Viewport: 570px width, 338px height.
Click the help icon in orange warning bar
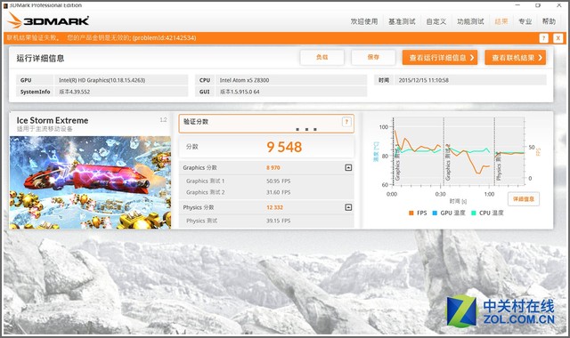pos(543,37)
